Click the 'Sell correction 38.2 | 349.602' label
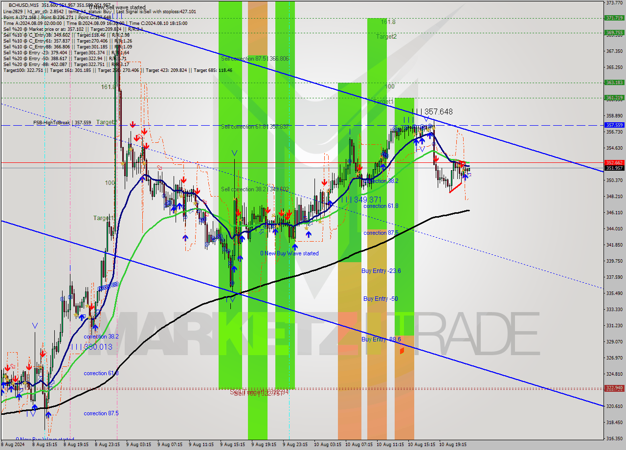626x450 pixels. pyautogui.click(x=255, y=189)
